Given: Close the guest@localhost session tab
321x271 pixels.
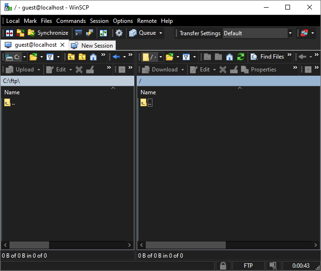Looking at the screenshot, I should pos(62,45).
